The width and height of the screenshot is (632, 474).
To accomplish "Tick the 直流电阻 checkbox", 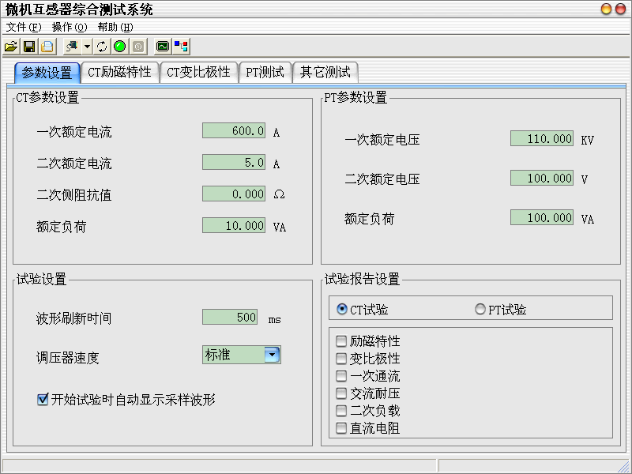I will (341, 428).
